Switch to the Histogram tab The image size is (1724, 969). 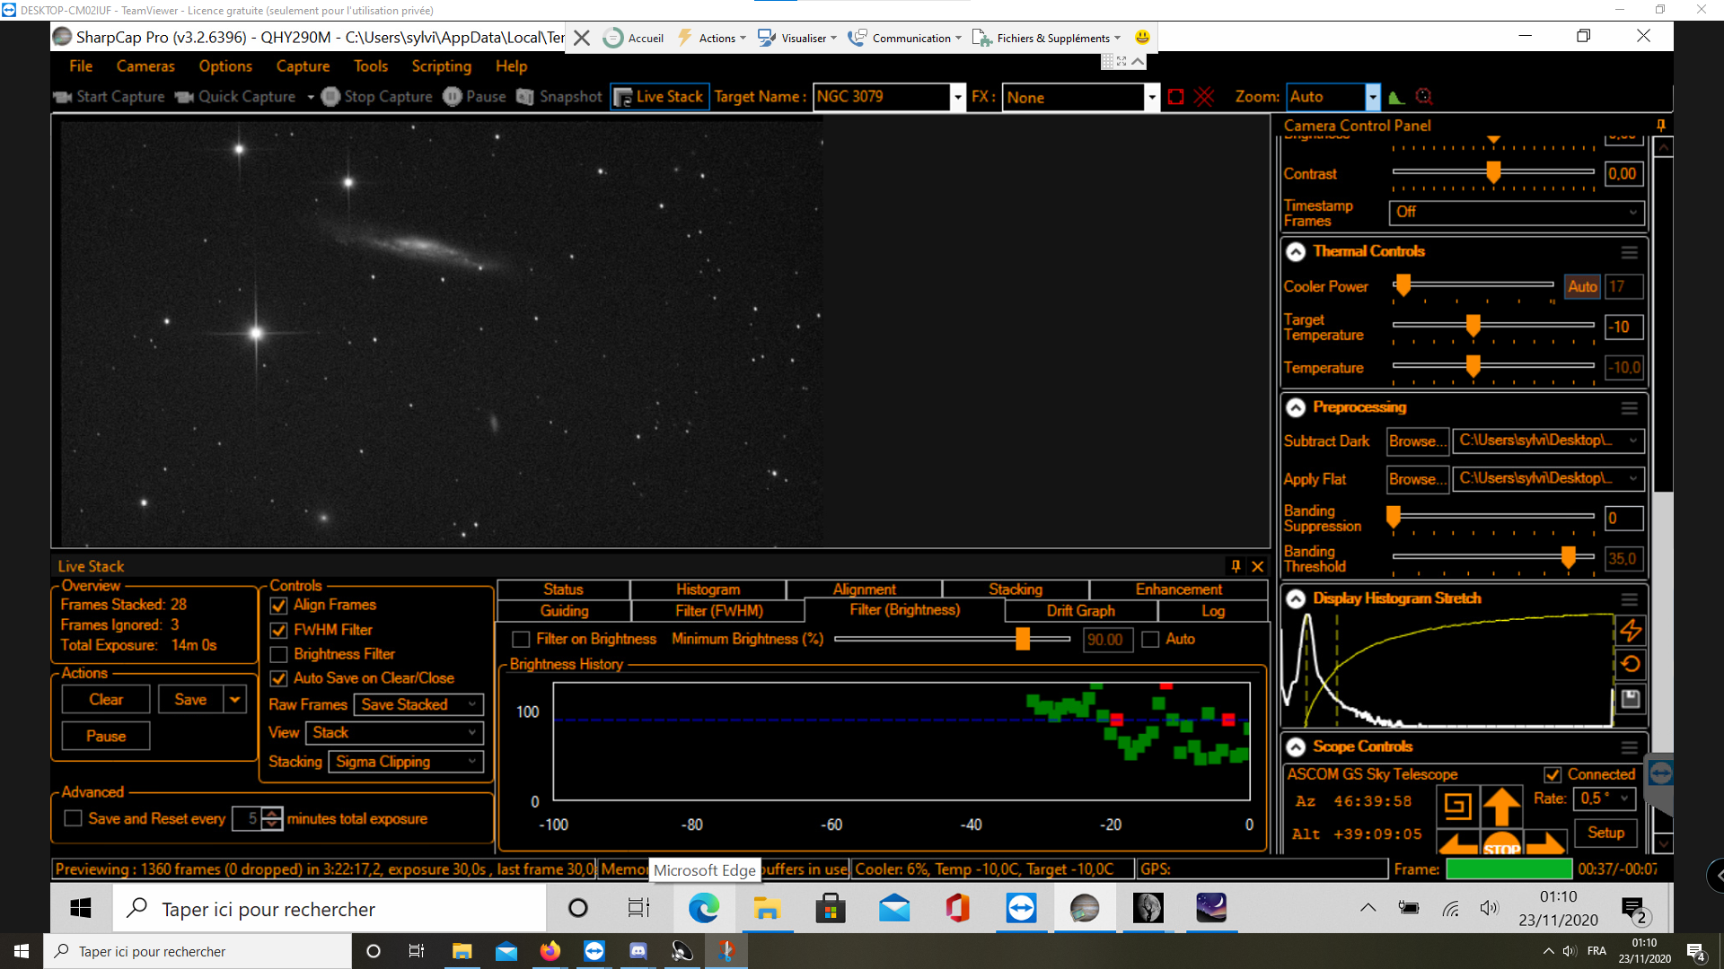[x=708, y=589]
